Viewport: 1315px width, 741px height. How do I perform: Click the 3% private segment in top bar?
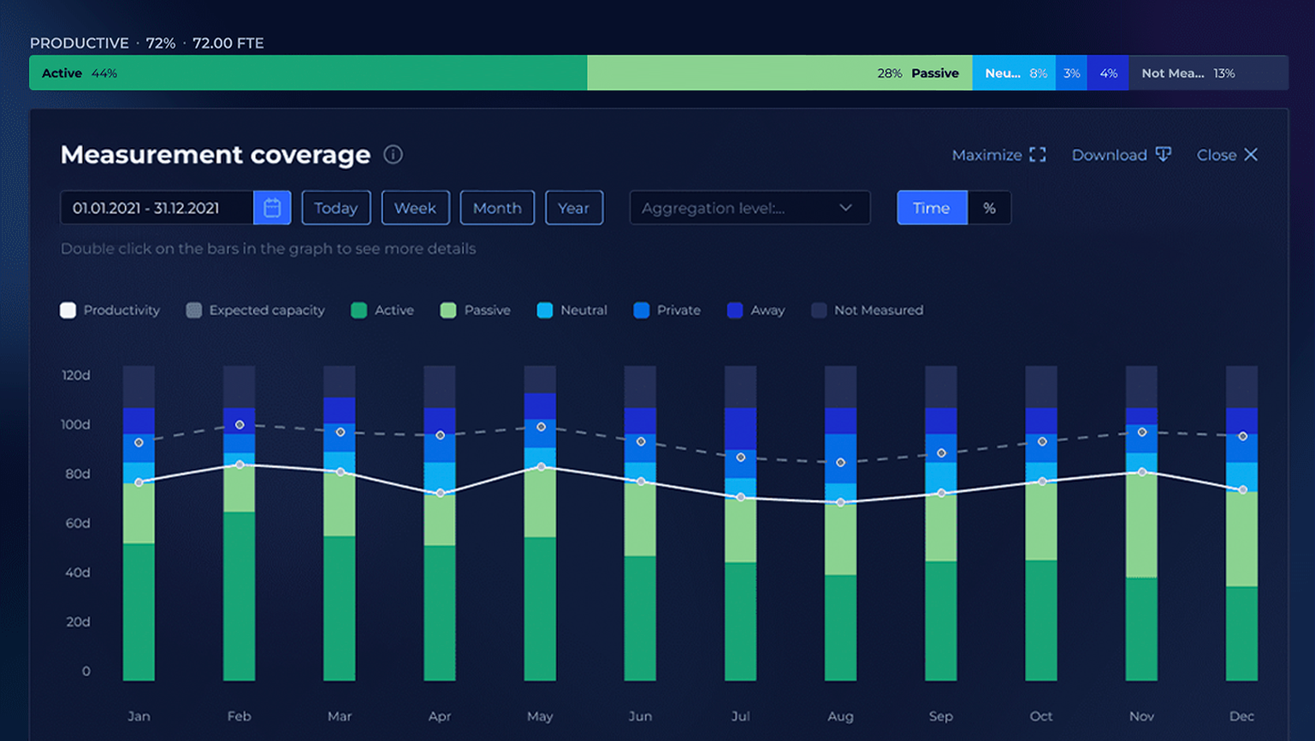(x=1071, y=73)
